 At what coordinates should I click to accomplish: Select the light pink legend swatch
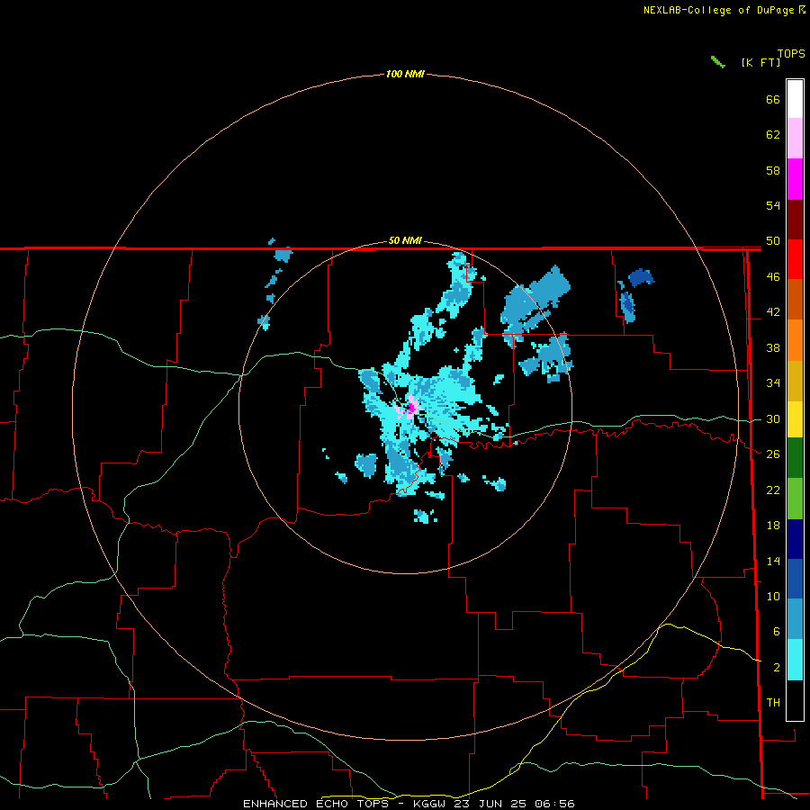click(x=795, y=138)
